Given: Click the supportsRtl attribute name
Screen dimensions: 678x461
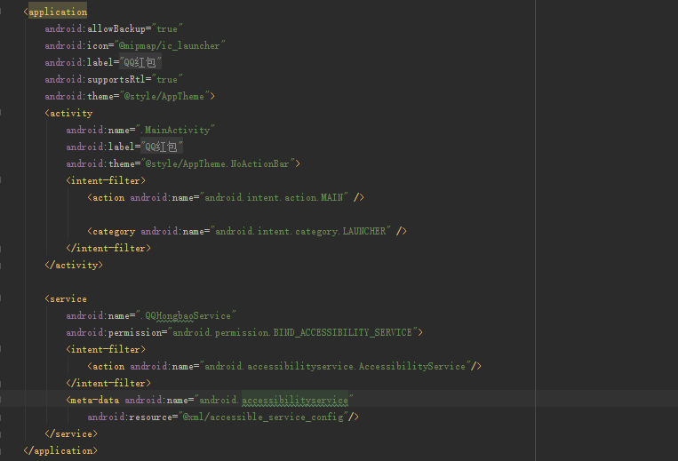Looking at the screenshot, I should 116,79.
